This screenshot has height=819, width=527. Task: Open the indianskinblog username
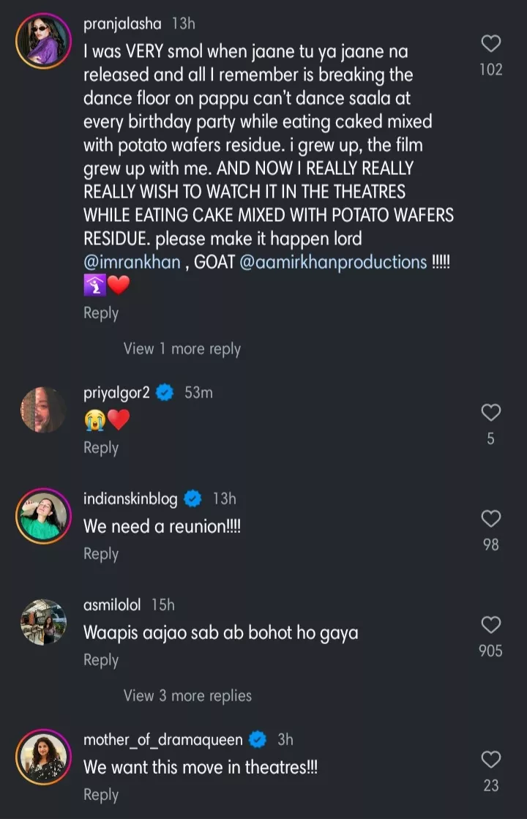(x=130, y=499)
